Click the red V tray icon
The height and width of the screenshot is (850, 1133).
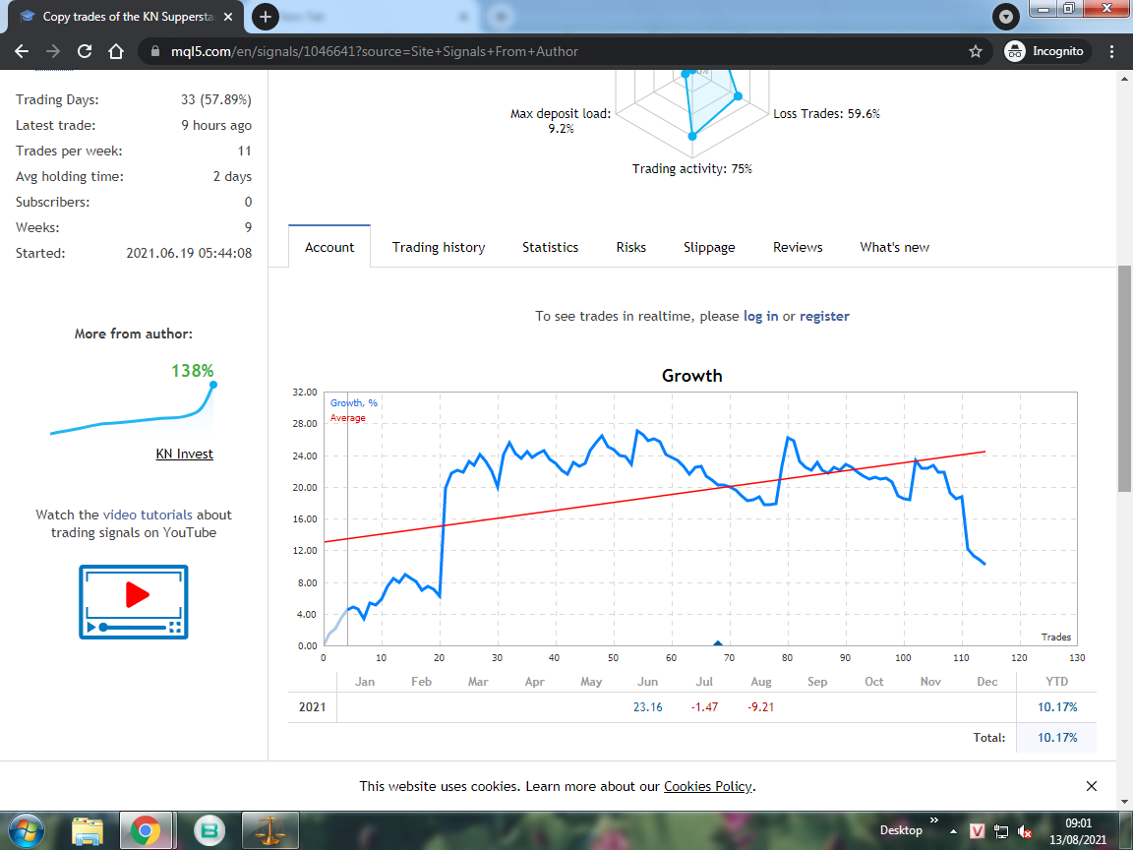[x=977, y=831]
